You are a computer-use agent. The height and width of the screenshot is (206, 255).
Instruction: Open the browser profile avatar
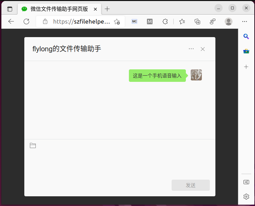click(229, 22)
